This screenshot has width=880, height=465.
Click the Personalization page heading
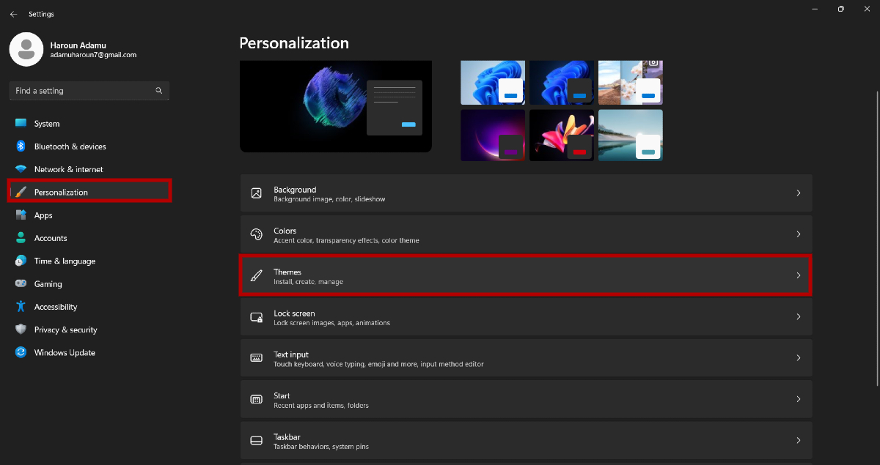pos(294,43)
